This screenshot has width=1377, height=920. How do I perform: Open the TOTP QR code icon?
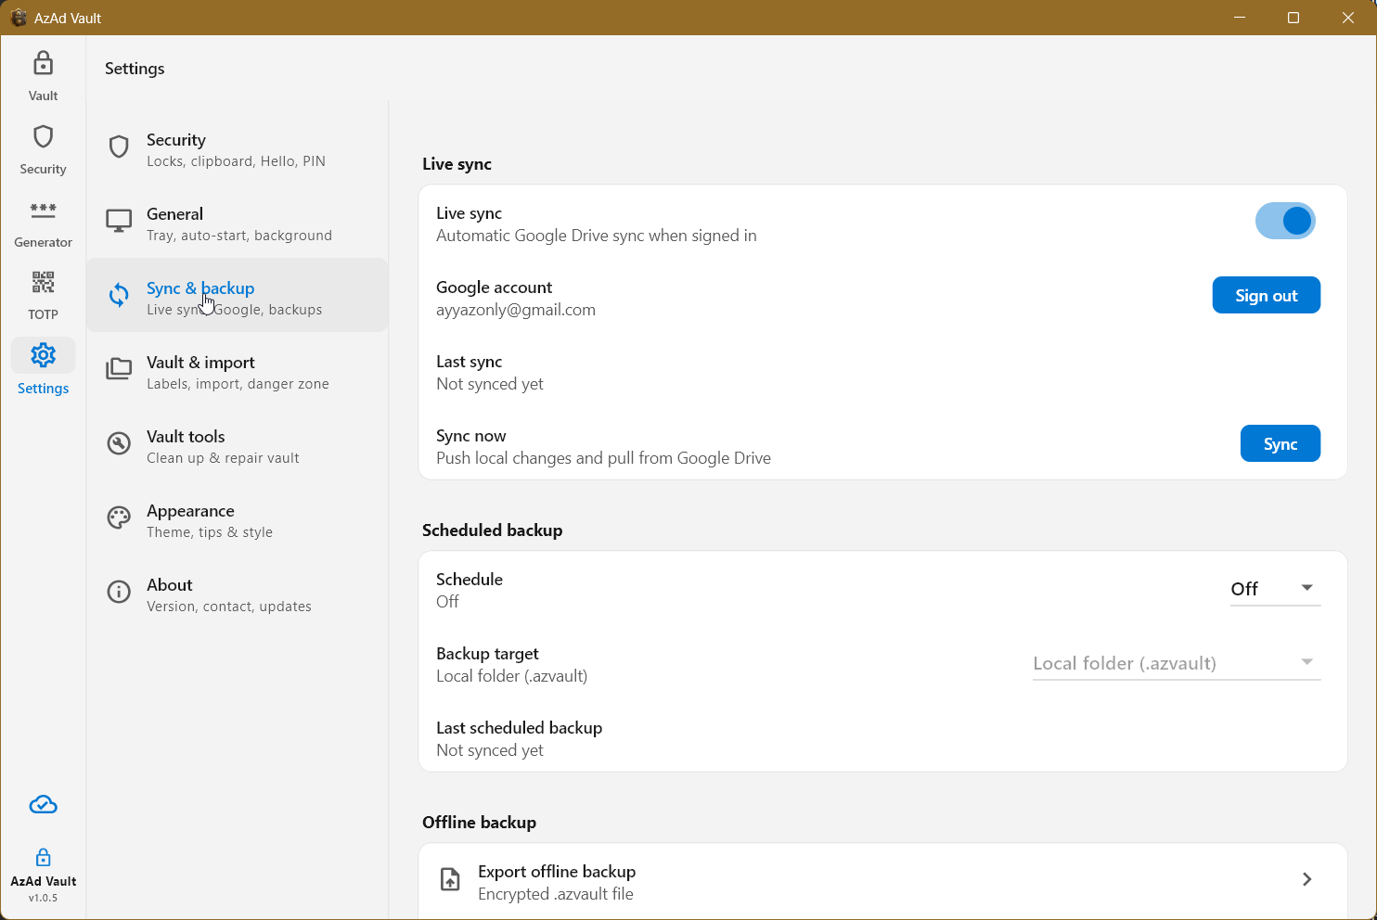pyautogui.click(x=43, y=282)
